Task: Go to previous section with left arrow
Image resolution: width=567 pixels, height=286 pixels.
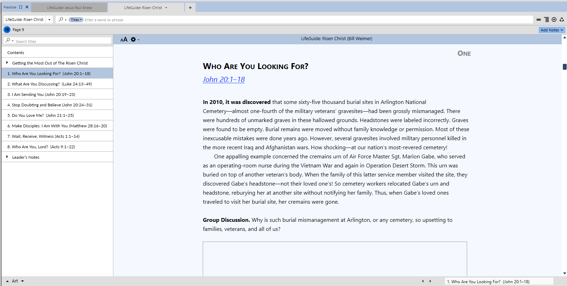Action: (423, 281)
